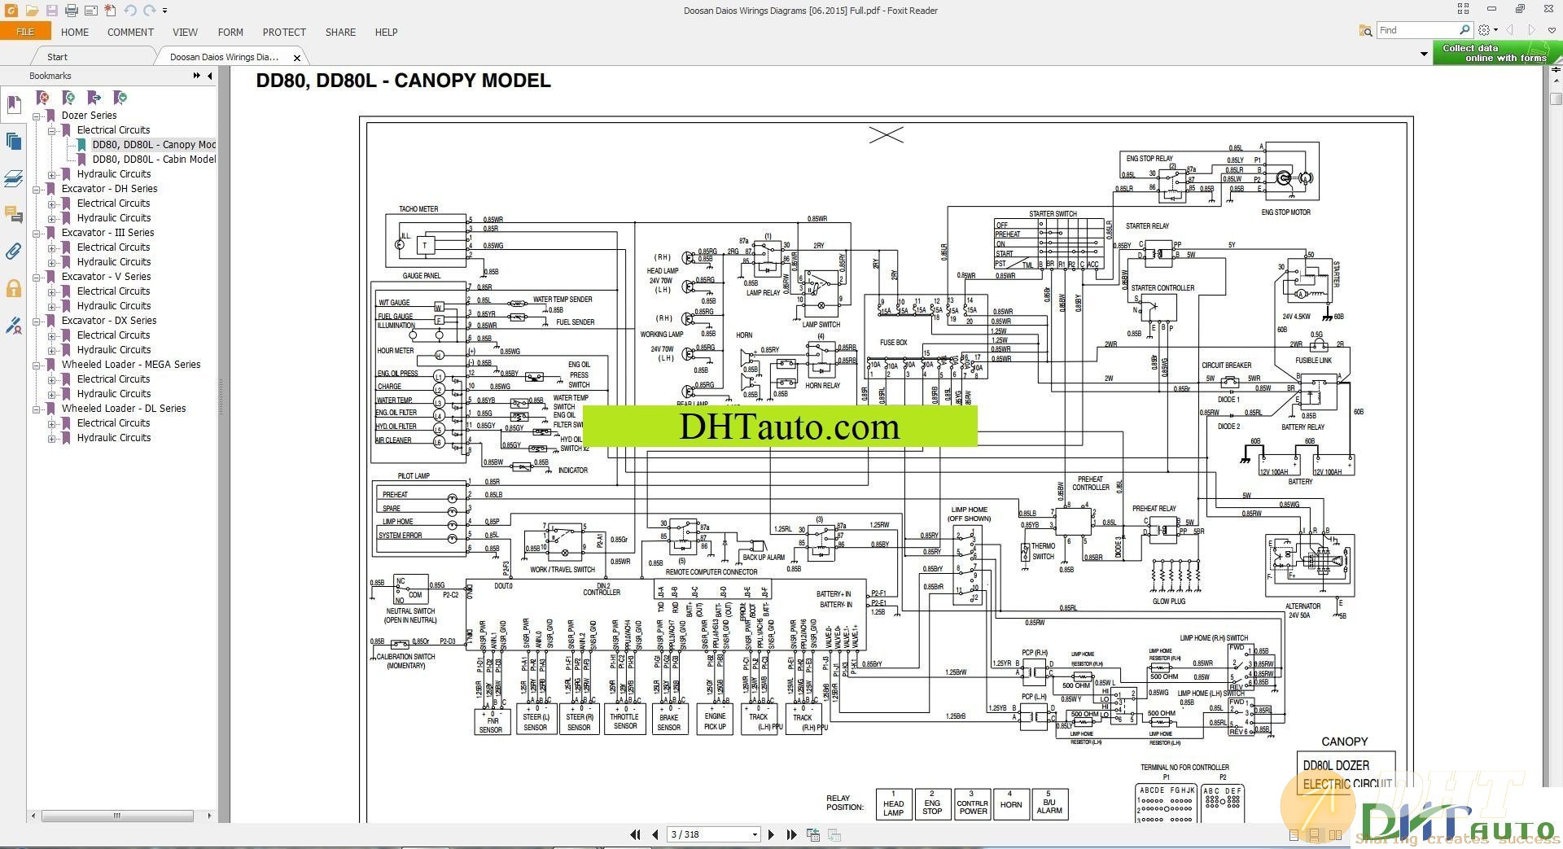
Task: Open the Customize Quick Access Toolbar dropdown
Action: click(164, 11)
